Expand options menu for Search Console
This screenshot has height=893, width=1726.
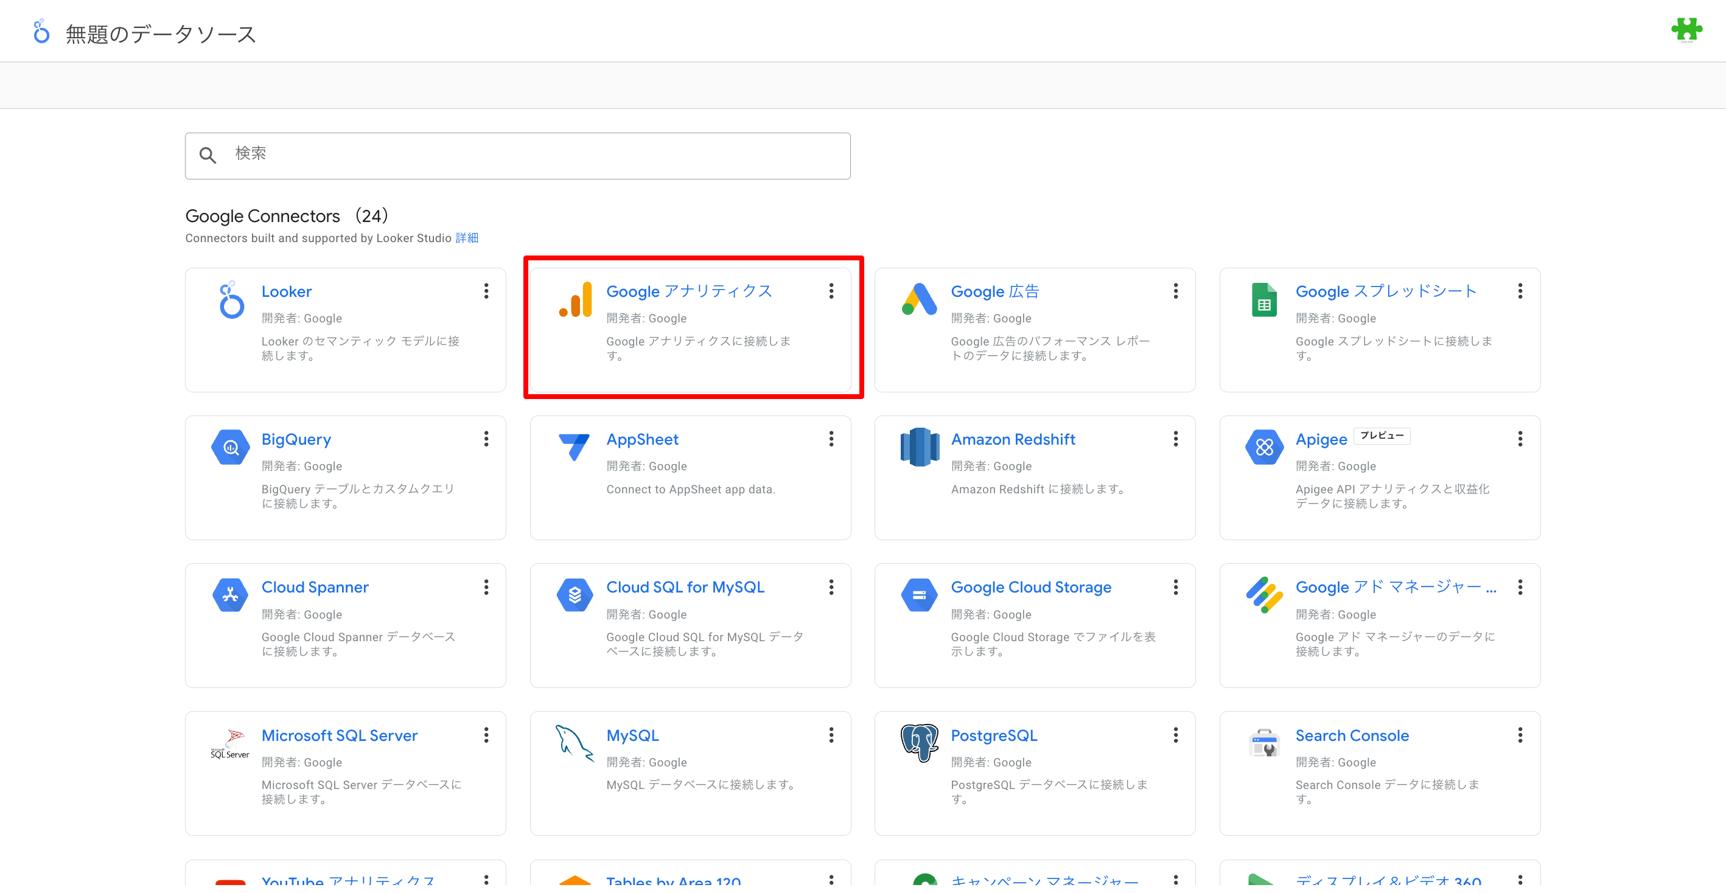(1520, 735)
